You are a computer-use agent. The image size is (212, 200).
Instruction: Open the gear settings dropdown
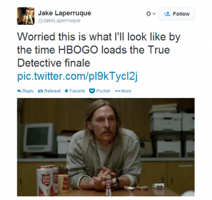(x=151, y=14)
